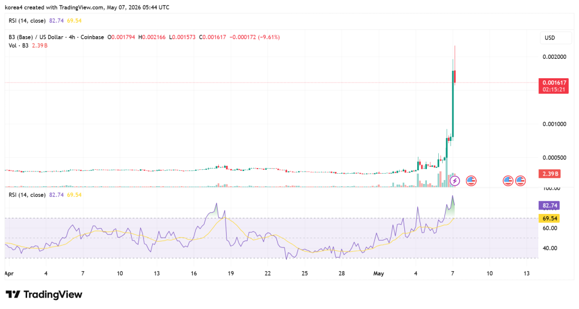Click the May date axis label
579x309 pixels.
[378, 273]
